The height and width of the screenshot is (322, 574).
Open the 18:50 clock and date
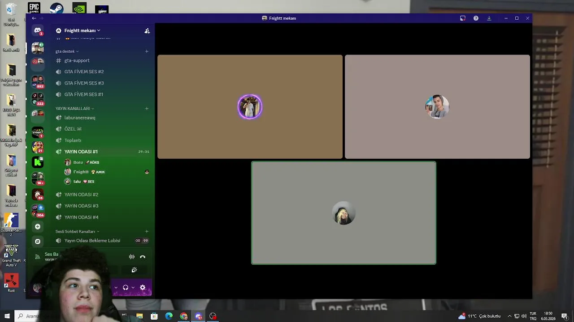point(548,316)
